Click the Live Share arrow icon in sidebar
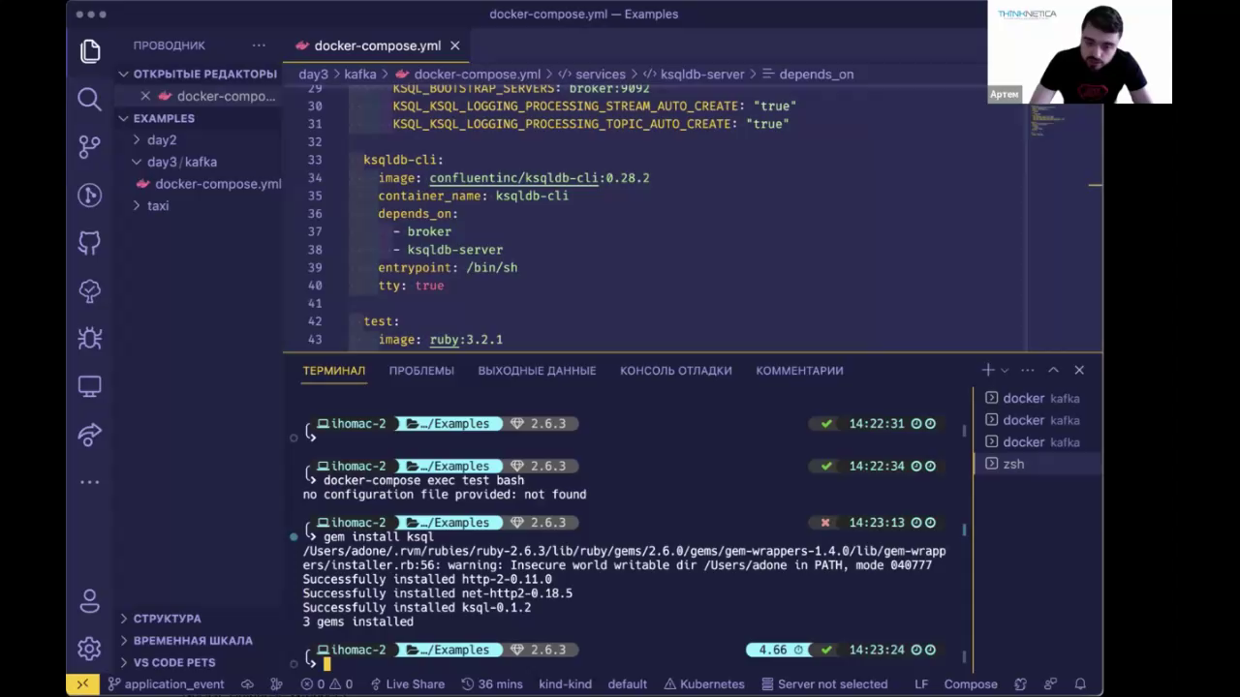This screenshot has height=697, width=1240. coord(89,435)
